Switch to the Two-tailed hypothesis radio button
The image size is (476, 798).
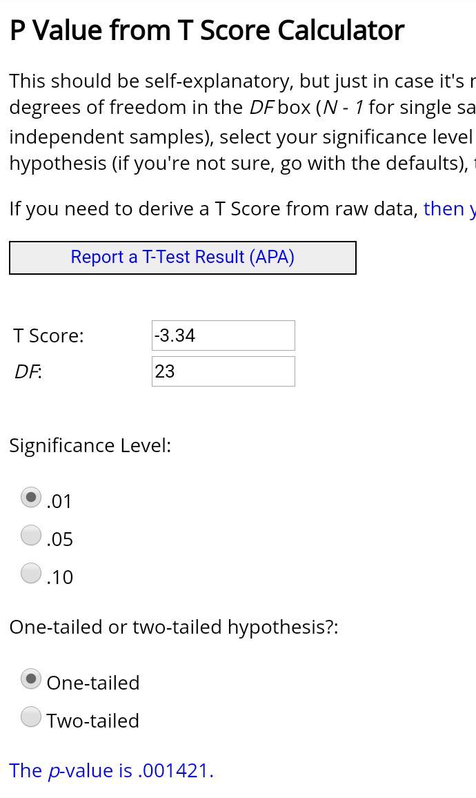[x=31, y=717]
